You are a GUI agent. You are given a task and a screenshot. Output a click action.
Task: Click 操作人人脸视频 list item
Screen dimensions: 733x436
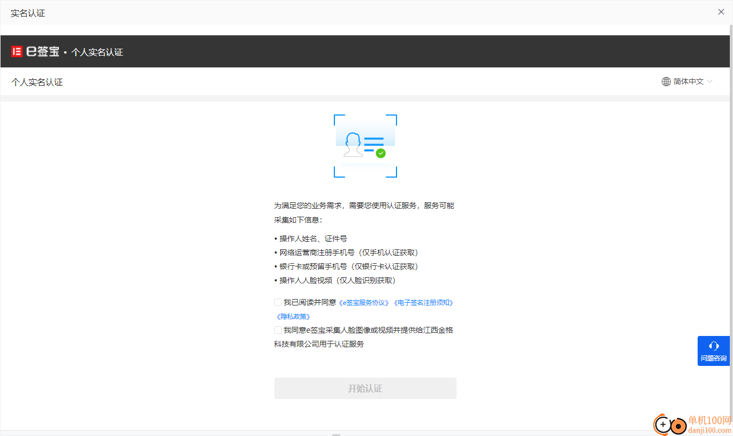click(x=335, y=280)
